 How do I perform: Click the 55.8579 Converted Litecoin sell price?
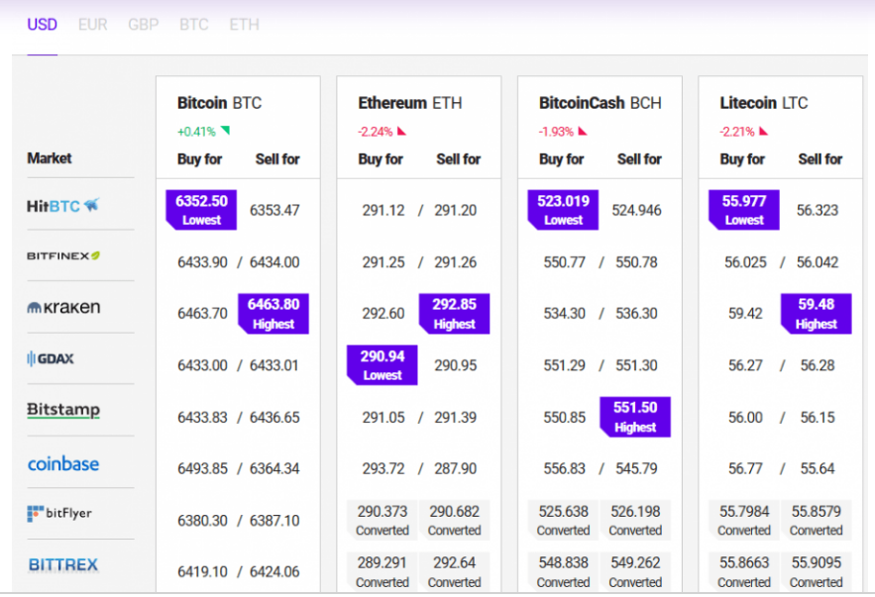(816, 520)
